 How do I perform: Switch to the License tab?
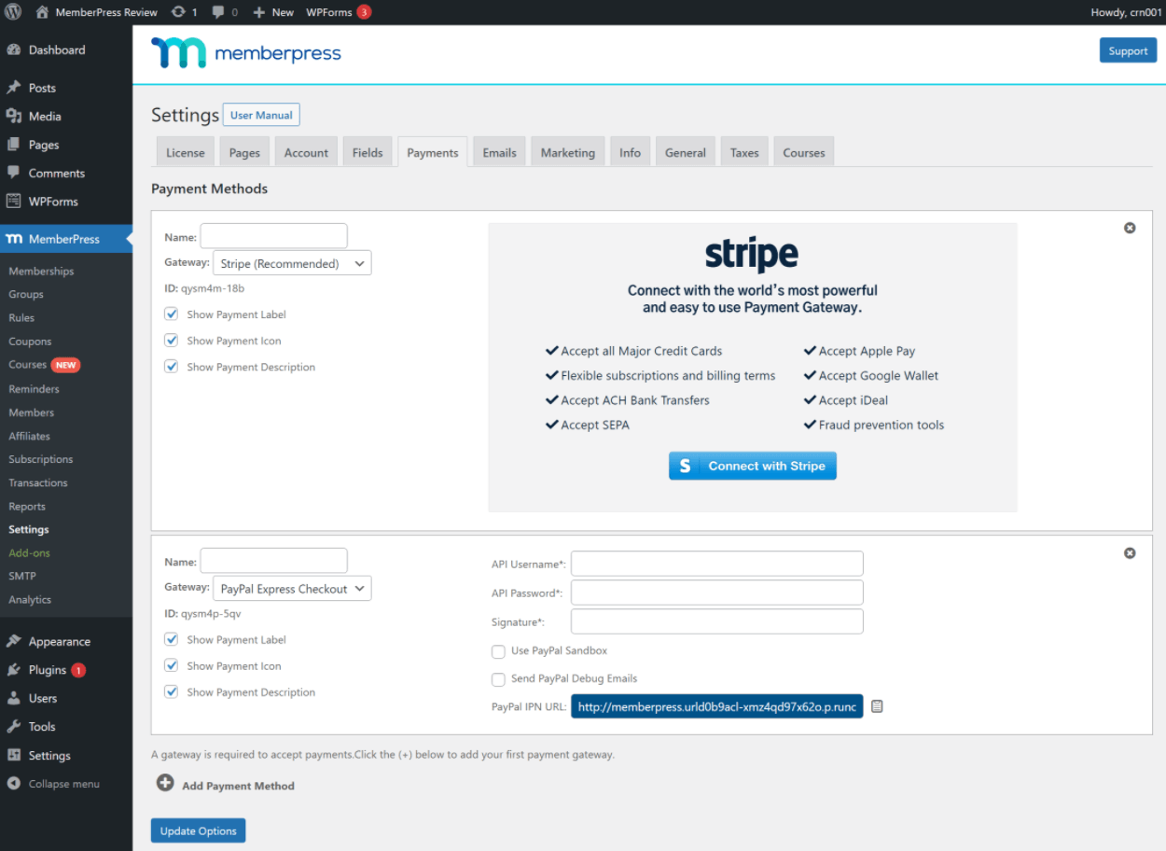pos(186,152)
